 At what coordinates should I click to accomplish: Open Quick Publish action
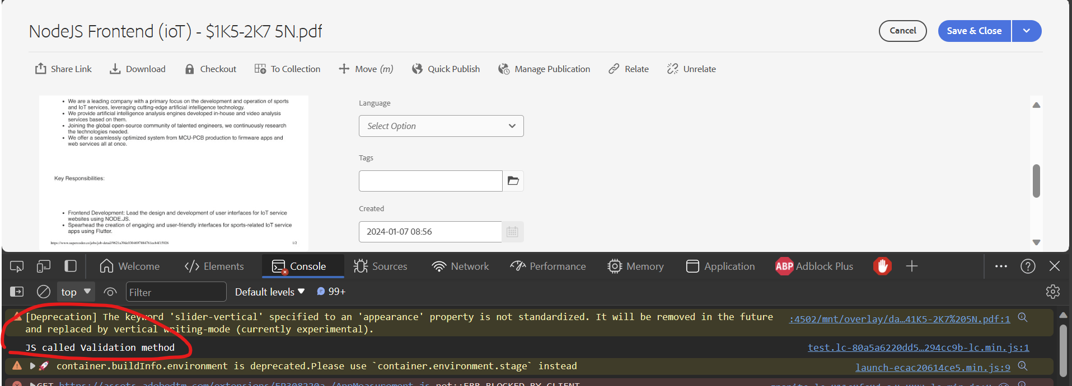pyautogui.click(x=446, y=69)
